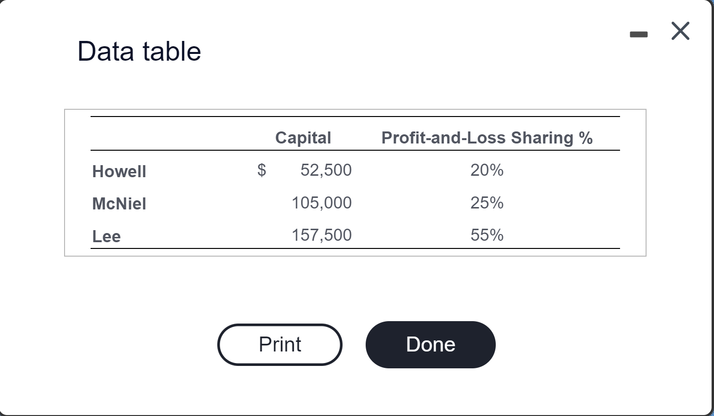Click the Capital column header

pos(303,137)
